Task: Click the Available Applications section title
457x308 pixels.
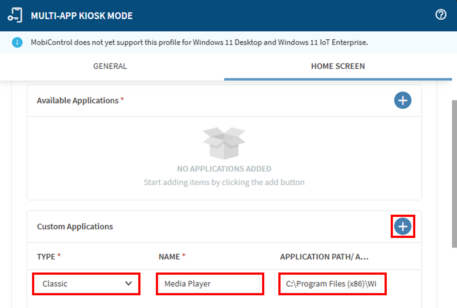Action: tap(78, 100)
